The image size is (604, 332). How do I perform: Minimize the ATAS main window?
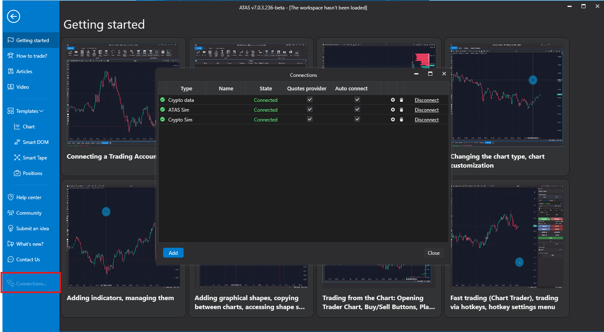click(569, 6)
